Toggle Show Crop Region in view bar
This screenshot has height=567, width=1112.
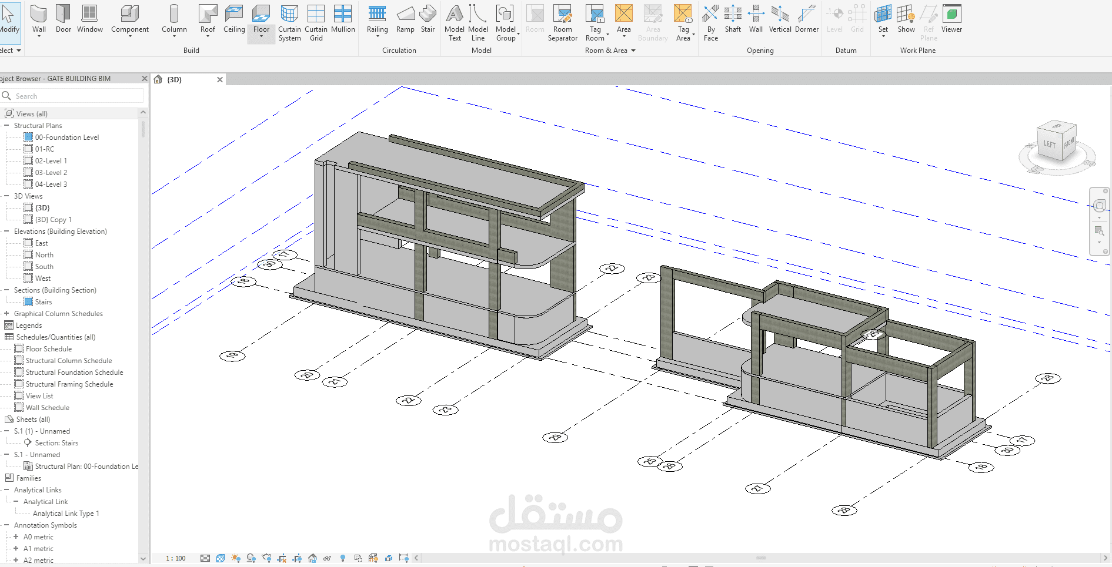tap(297, 558)
